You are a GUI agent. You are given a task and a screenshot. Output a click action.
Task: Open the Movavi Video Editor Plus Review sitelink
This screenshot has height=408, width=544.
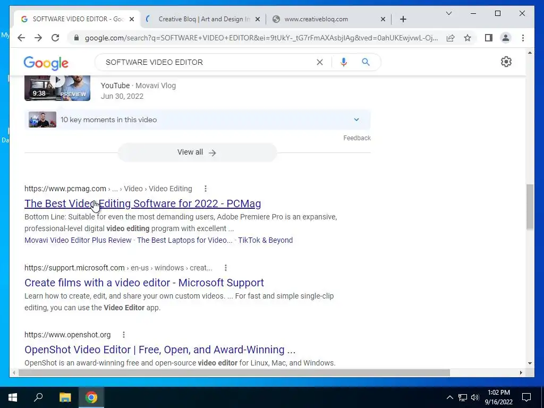pyautogui.click(x=78, y=240)
